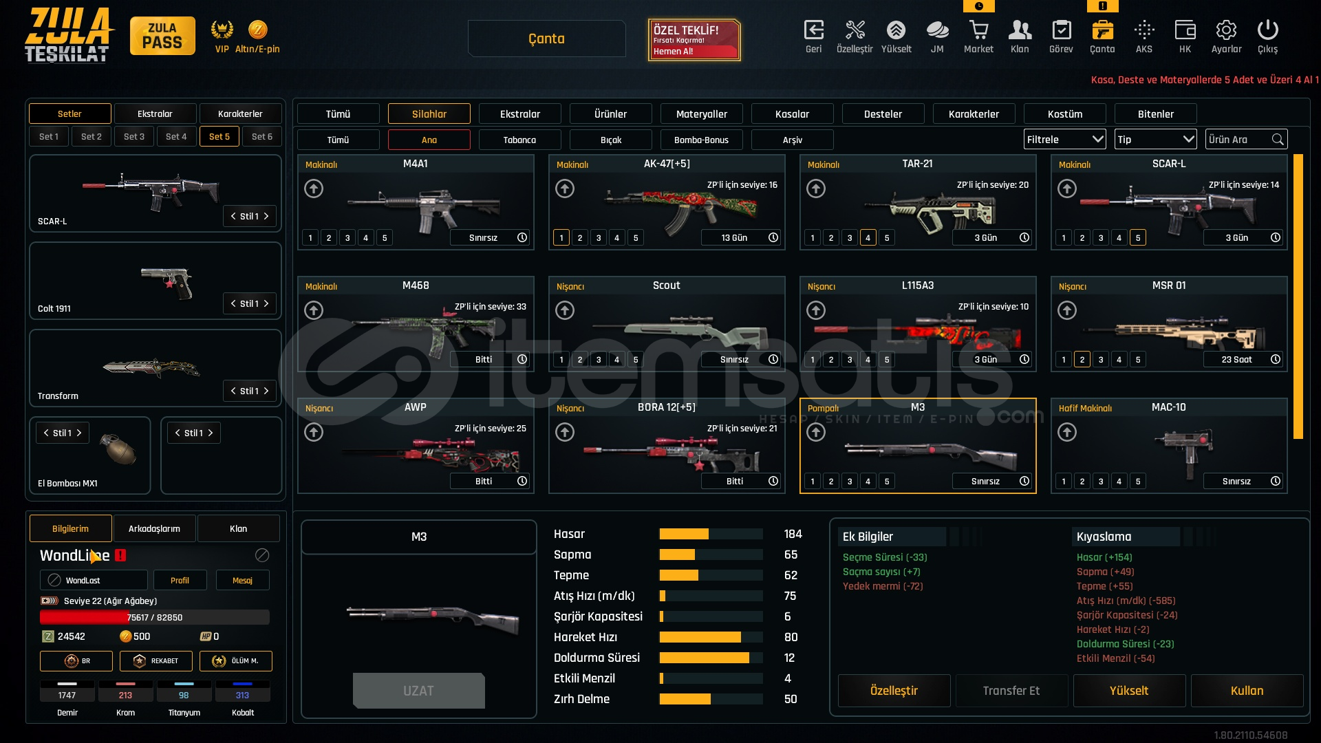Click the orange inventory scrollbar
This screenshot has width=1321, height=743.
click(x=1298, y=296)
